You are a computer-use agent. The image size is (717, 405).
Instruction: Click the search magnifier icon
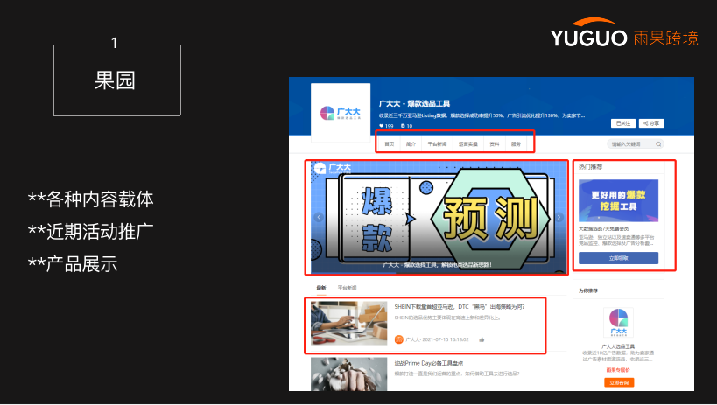[x=658, y=144]
